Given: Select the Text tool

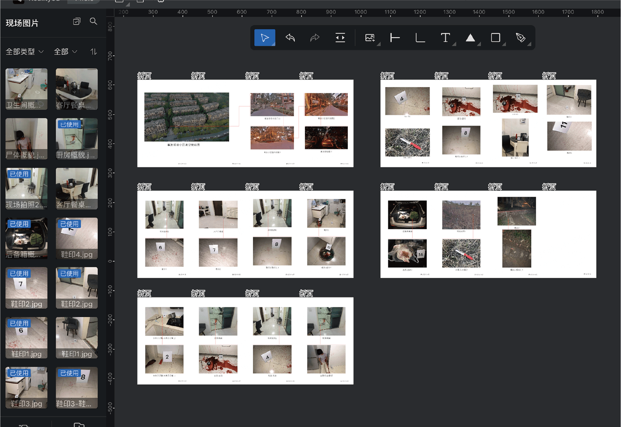Looking at the screenshot, I should tap(445, 38).
